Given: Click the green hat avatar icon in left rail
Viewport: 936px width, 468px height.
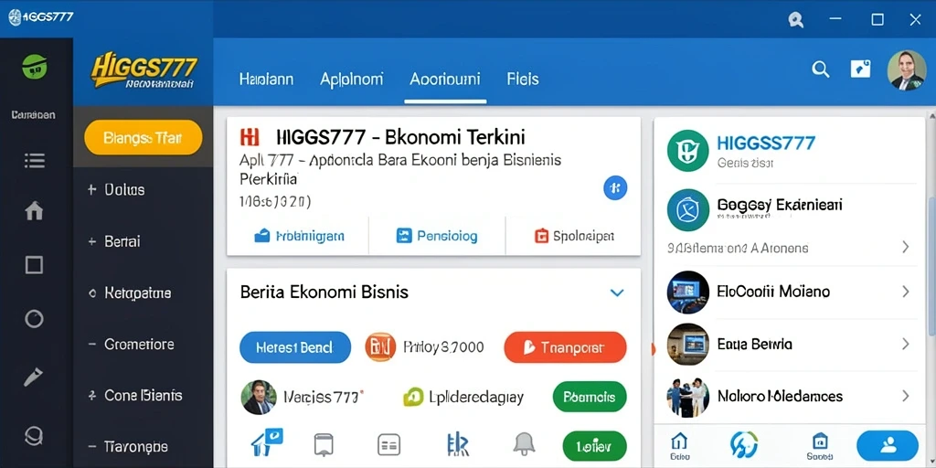Looking at the screenshot, I should coord(34,67).
